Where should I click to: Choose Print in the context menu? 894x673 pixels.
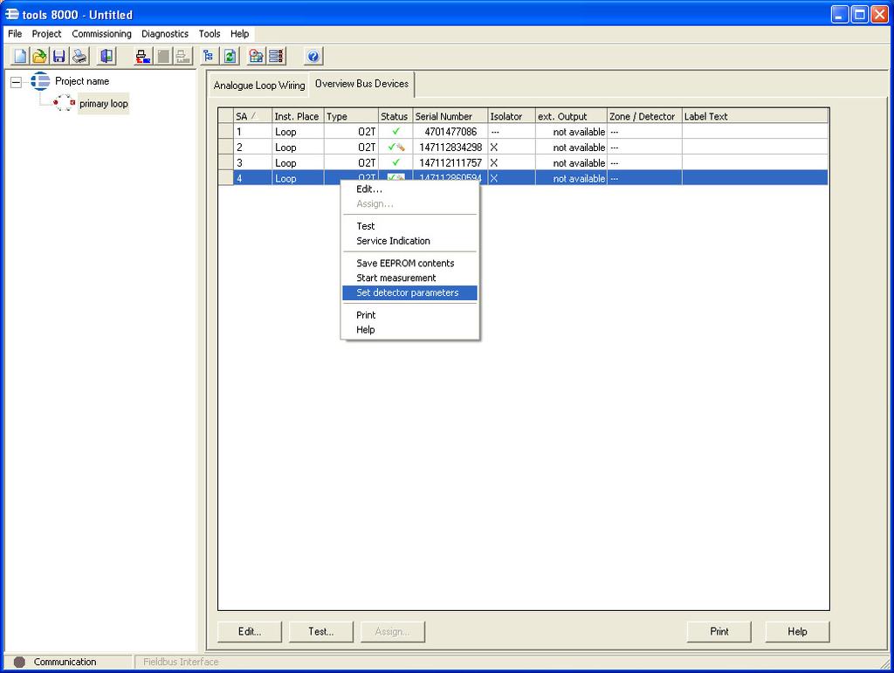point(410,315)
